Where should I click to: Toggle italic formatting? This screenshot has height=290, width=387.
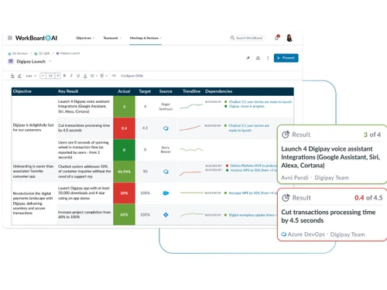tap(71, 76)
